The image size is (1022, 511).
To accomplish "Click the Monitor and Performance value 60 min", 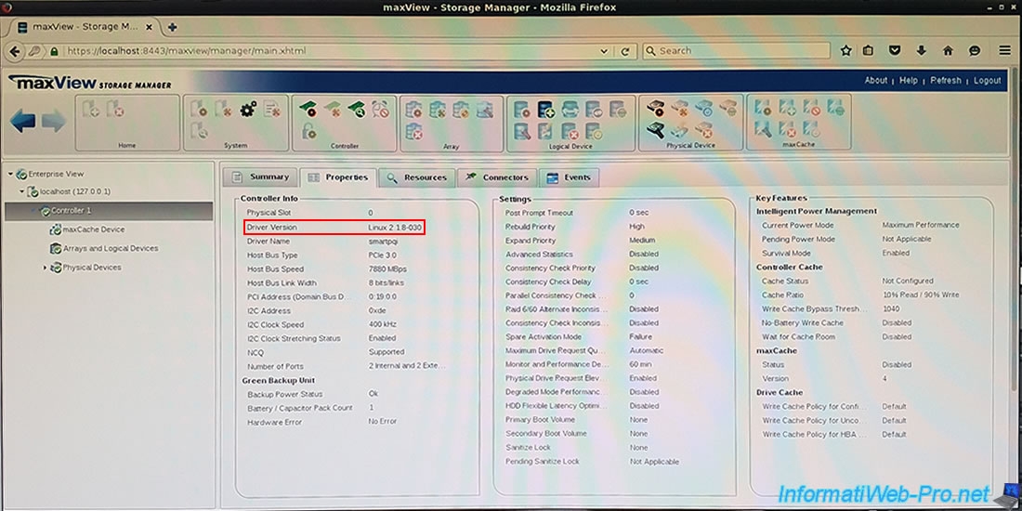I will tap(640, 364).
